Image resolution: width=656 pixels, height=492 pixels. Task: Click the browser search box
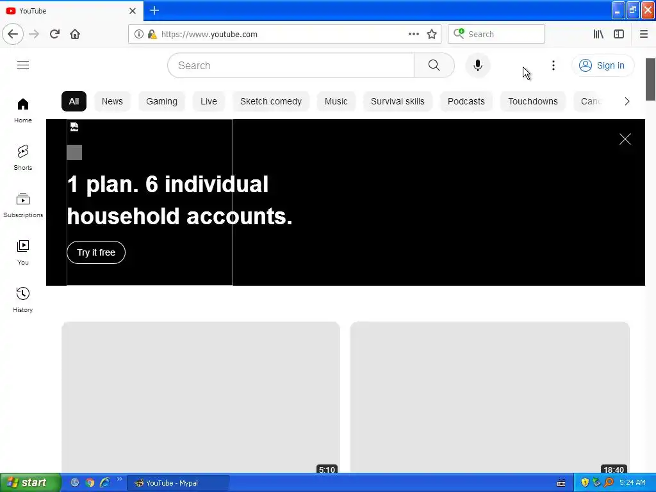496,34
